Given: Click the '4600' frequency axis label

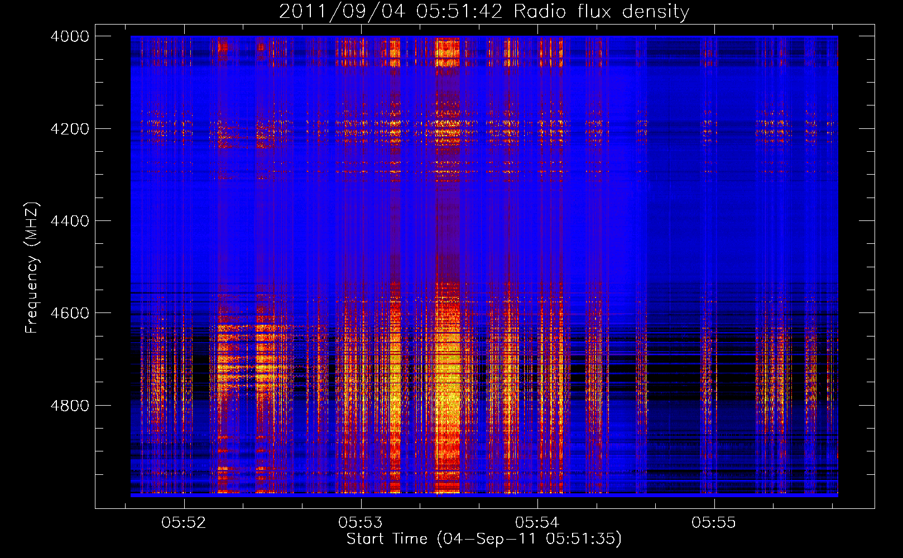Looking at the screenshot, I should pos(70,313).
